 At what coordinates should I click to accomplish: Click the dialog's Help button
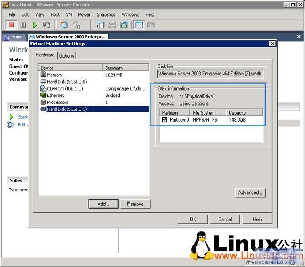point(257,219)
